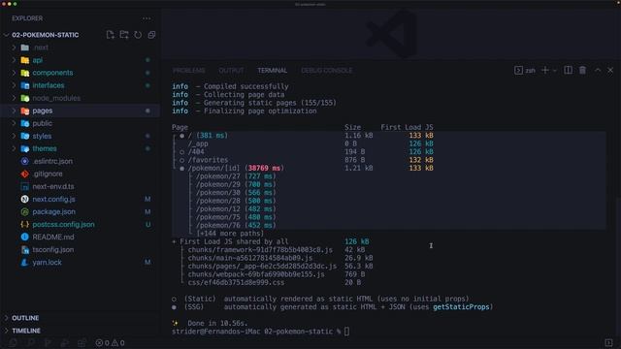Collapse all folders in Explorer

pyautogui.click(x=151, y=35)
